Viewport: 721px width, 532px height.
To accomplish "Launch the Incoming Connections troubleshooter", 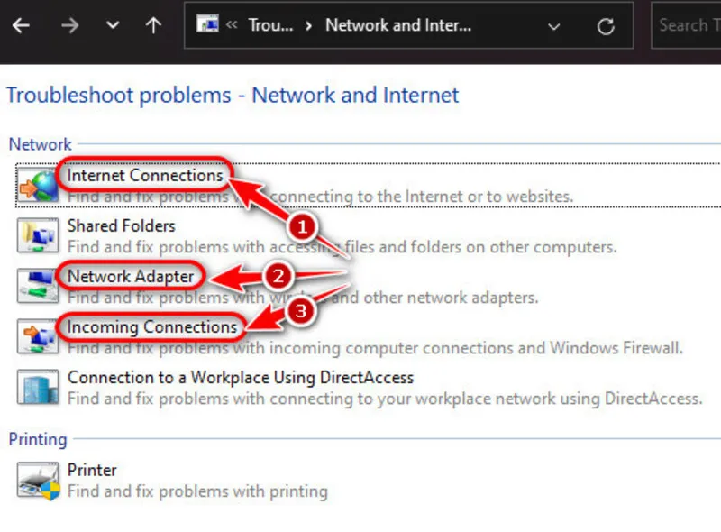I will point(151,326).
